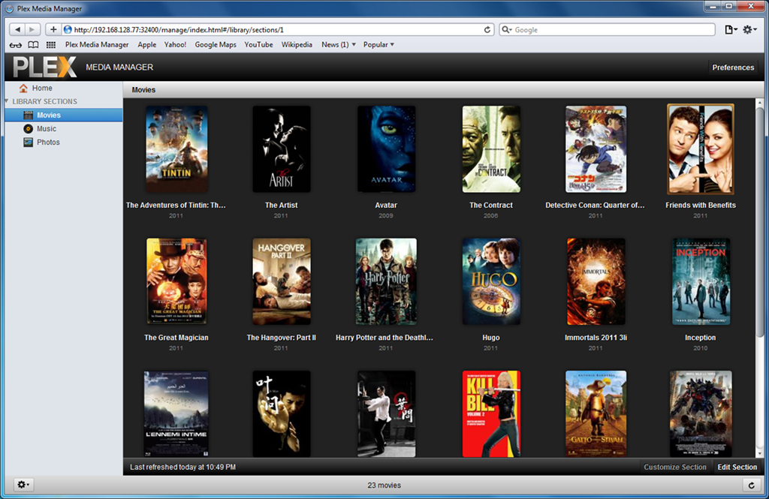This screenshot has width=769, height=499.
Task: Collapse the Library Sections triangle
Action: coord(7,101)
